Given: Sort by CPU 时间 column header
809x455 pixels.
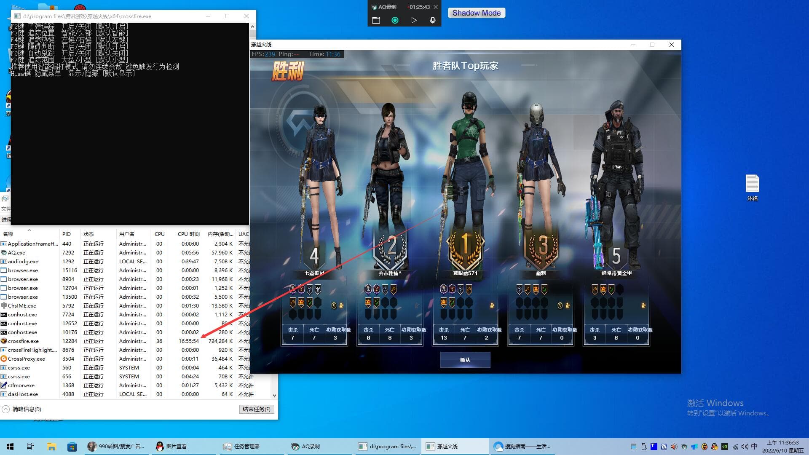Looking at the screenshot, I should pos(185,234).
